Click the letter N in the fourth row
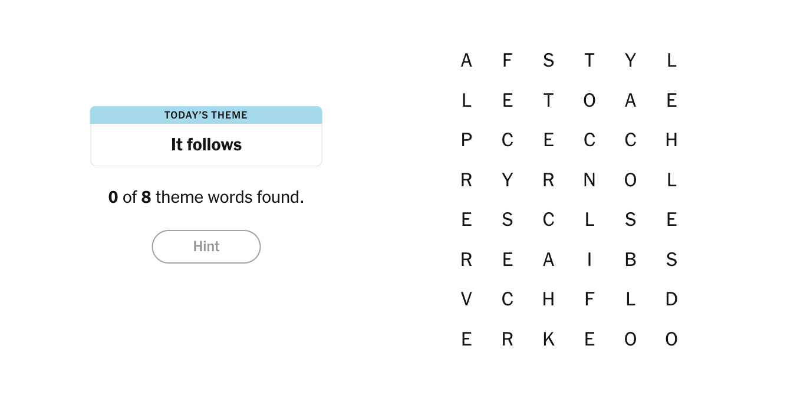This screenshot has width=797, height=418. [x=589, y=180]
